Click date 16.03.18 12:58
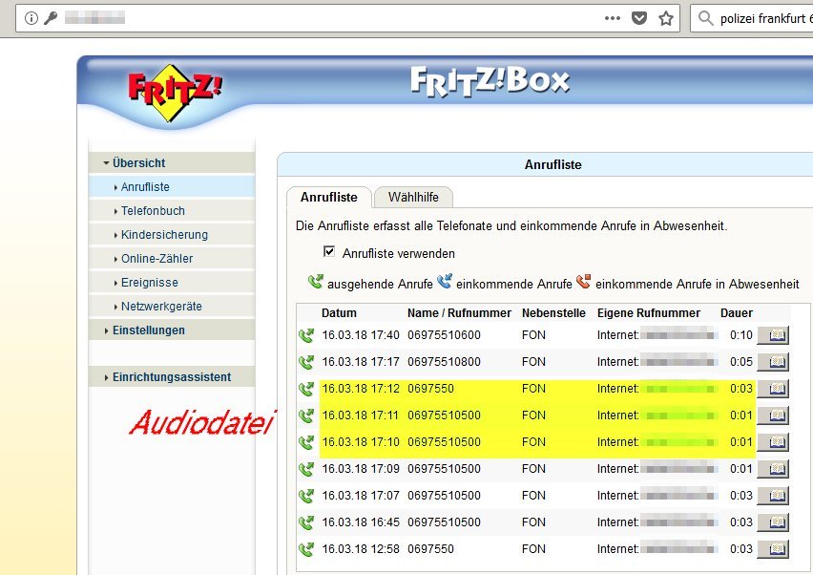This screenshot has width=813, height=575. pos(361,549)
